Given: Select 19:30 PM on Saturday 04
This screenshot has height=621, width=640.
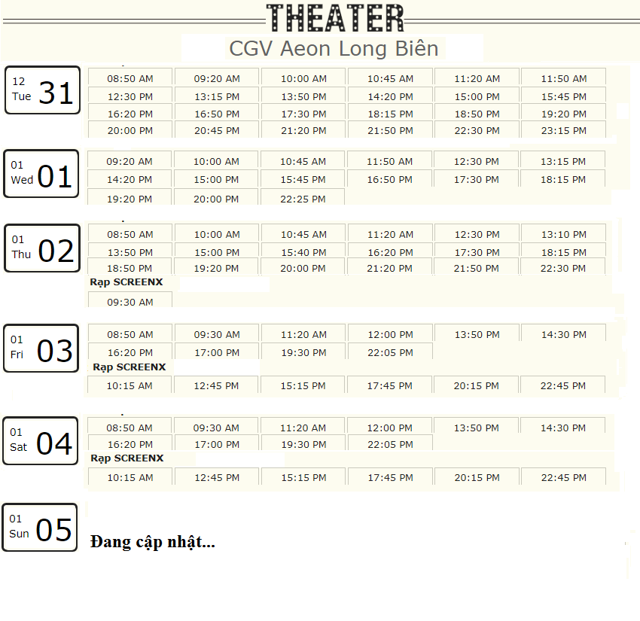Looking at the screenshot, I should pyautogui.click(x=303, y=443).
